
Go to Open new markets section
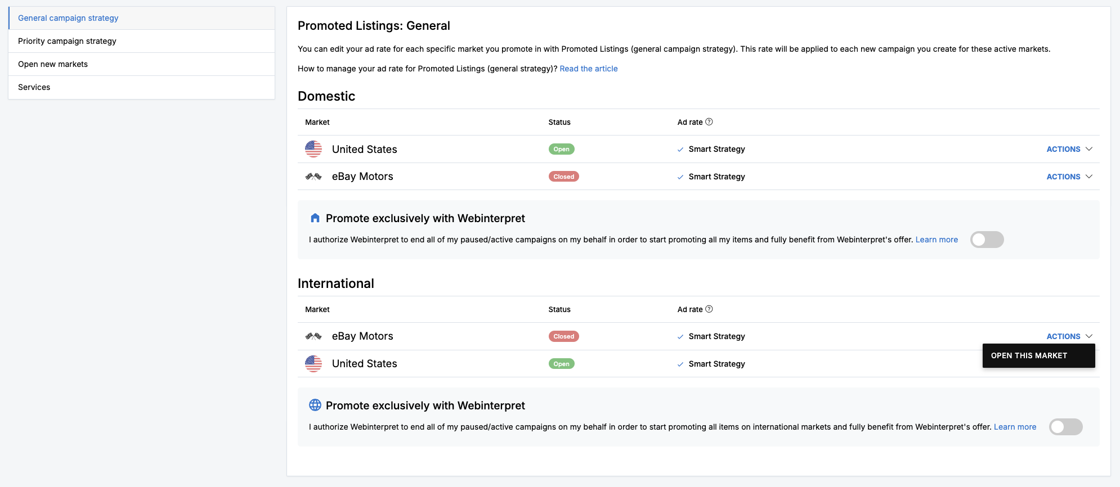coord(142,64)
